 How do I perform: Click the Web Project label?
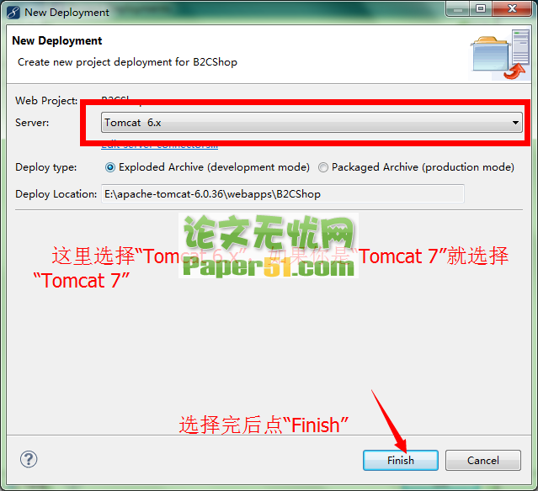(46, 100)
